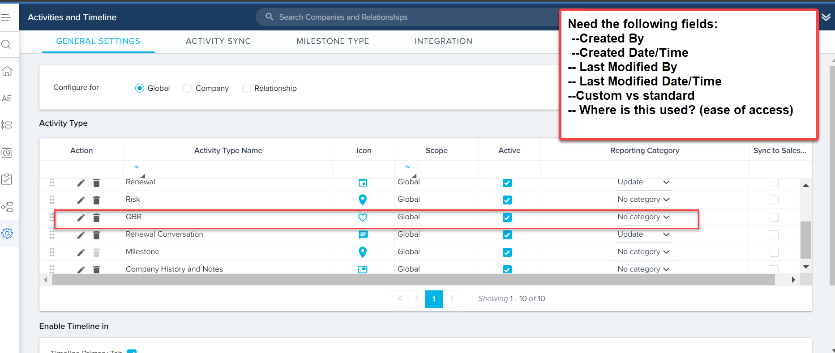
Task: Toggle Active checkbox for Renewal Conversation
Action: click(x=507, y=235)
